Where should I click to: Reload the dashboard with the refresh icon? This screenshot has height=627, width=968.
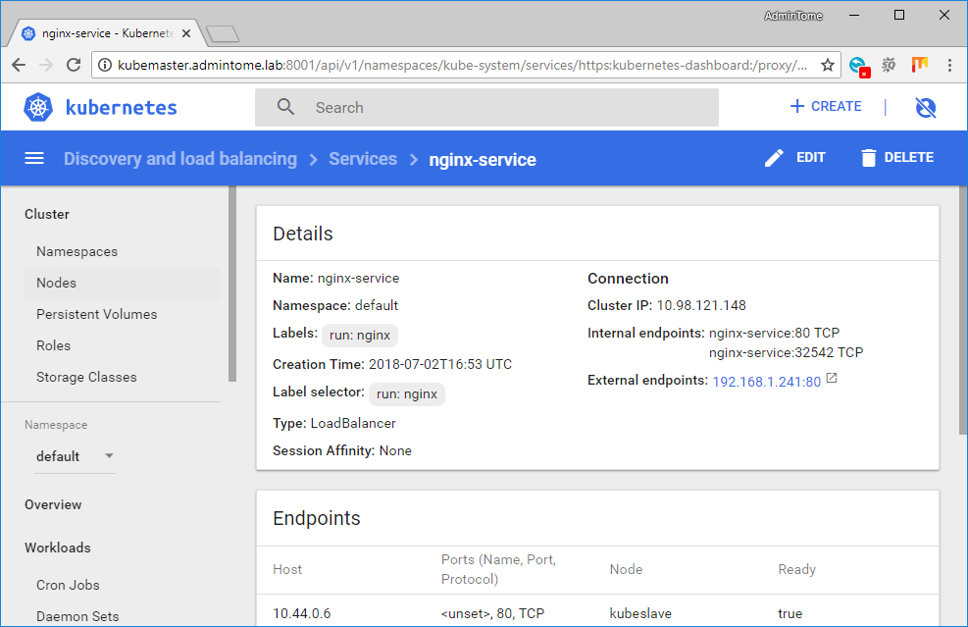coord(74,65)
